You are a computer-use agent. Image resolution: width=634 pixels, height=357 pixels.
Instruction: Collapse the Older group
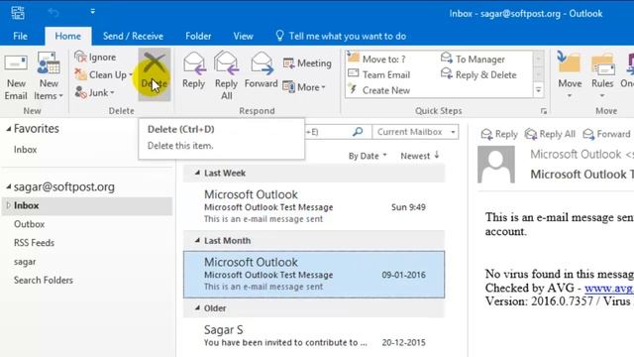(197, 308)
